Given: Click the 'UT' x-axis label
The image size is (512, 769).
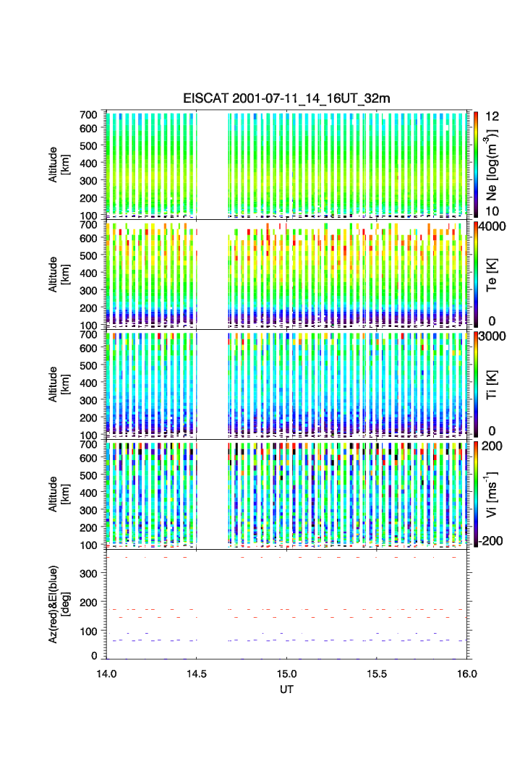Looking at the screenshot, I should coord(286,689).
